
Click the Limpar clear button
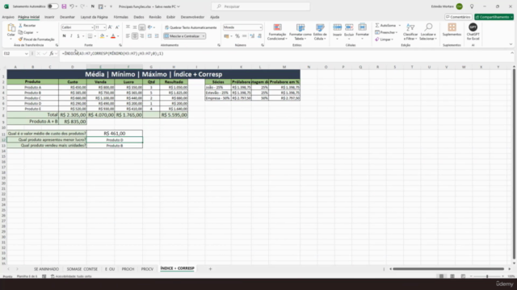tap(384, 39)
